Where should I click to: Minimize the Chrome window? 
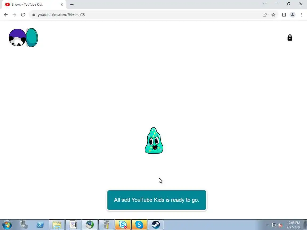(276, 4)
